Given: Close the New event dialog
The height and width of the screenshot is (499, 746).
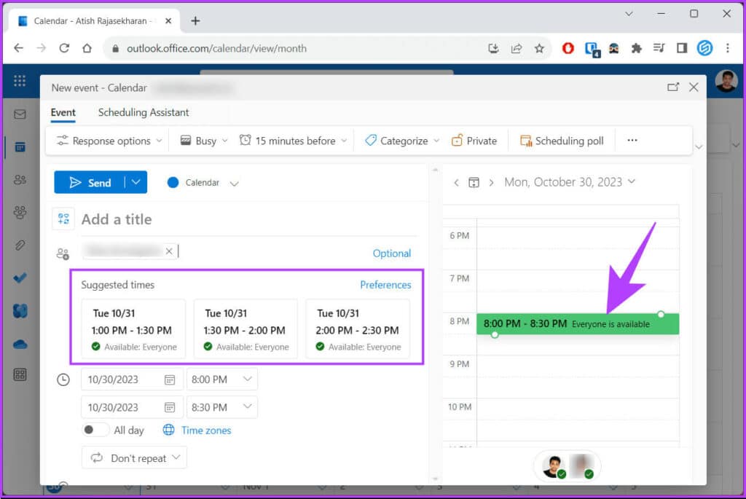Looking at the screenshot, I should coord(694,87).
